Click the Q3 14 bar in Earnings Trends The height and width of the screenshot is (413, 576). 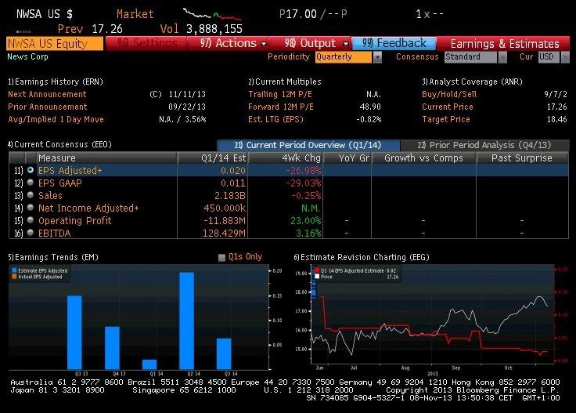coord(224,353)
